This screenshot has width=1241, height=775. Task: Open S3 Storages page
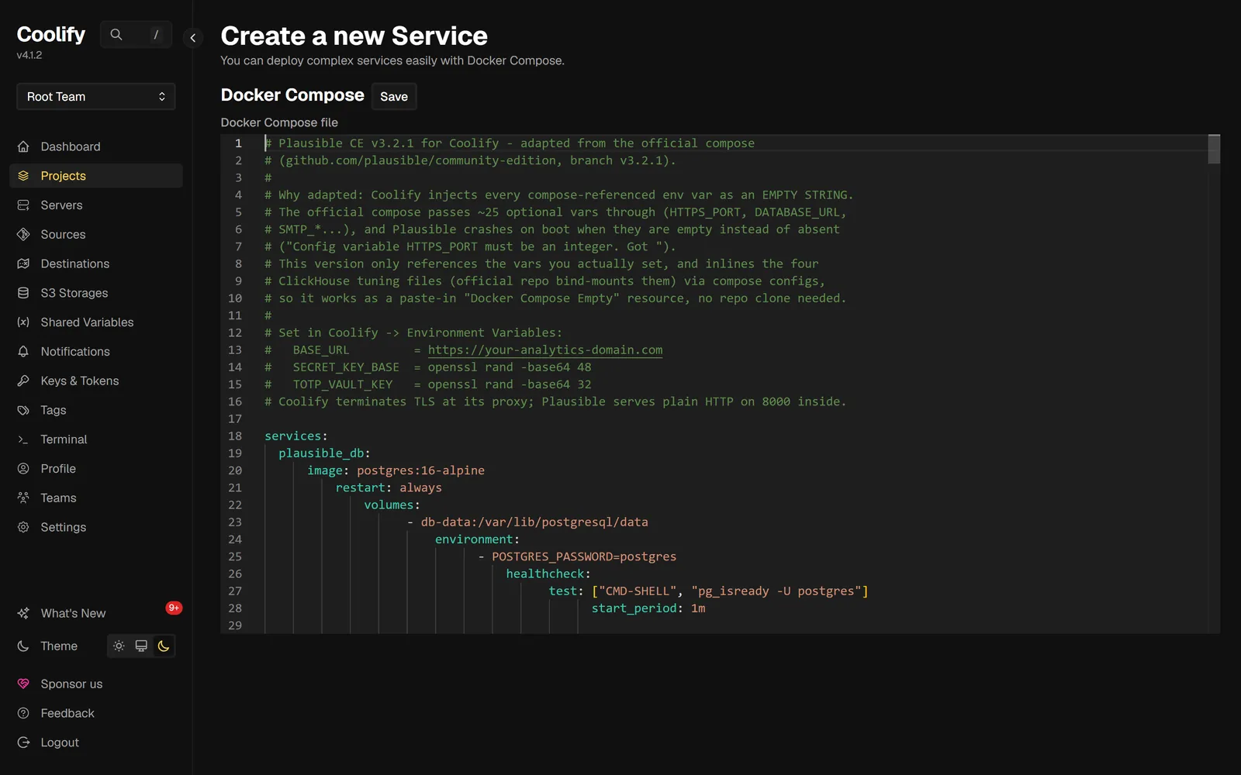pyautogui.click(x=96, y=293)
